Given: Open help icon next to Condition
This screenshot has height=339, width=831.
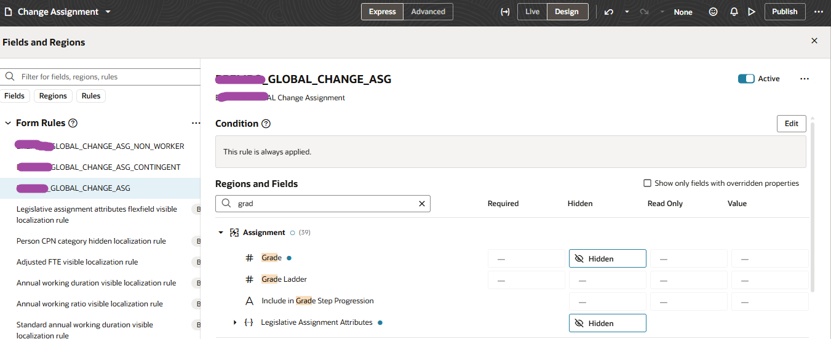Looking at the screenshot, I should tap(266, 124).
